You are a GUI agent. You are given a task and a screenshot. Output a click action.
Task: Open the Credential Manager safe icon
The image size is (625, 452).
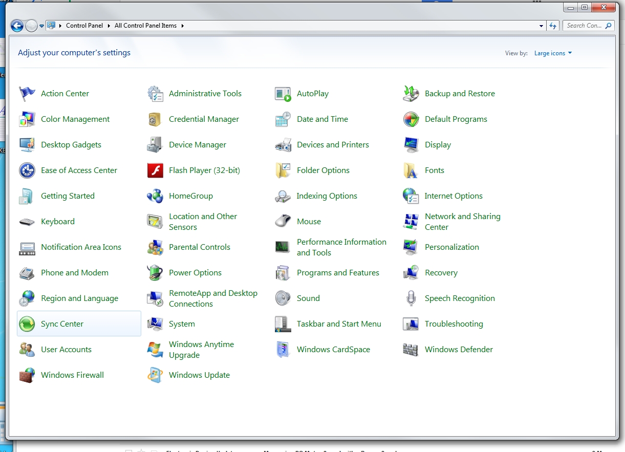tap(155, 119)
